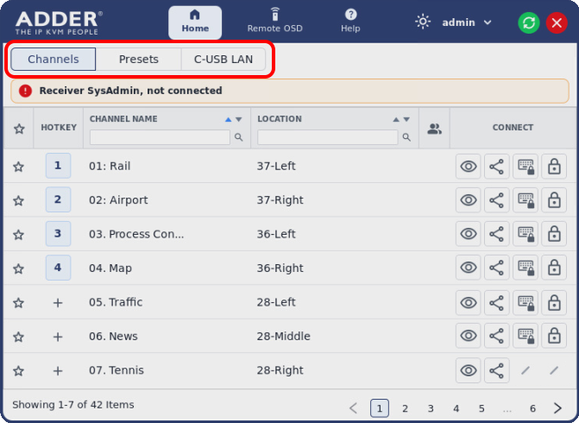Connect exclusive mode to 01: Rail
The width and height of the screenshot is (579, 423).
pos(526,167)
